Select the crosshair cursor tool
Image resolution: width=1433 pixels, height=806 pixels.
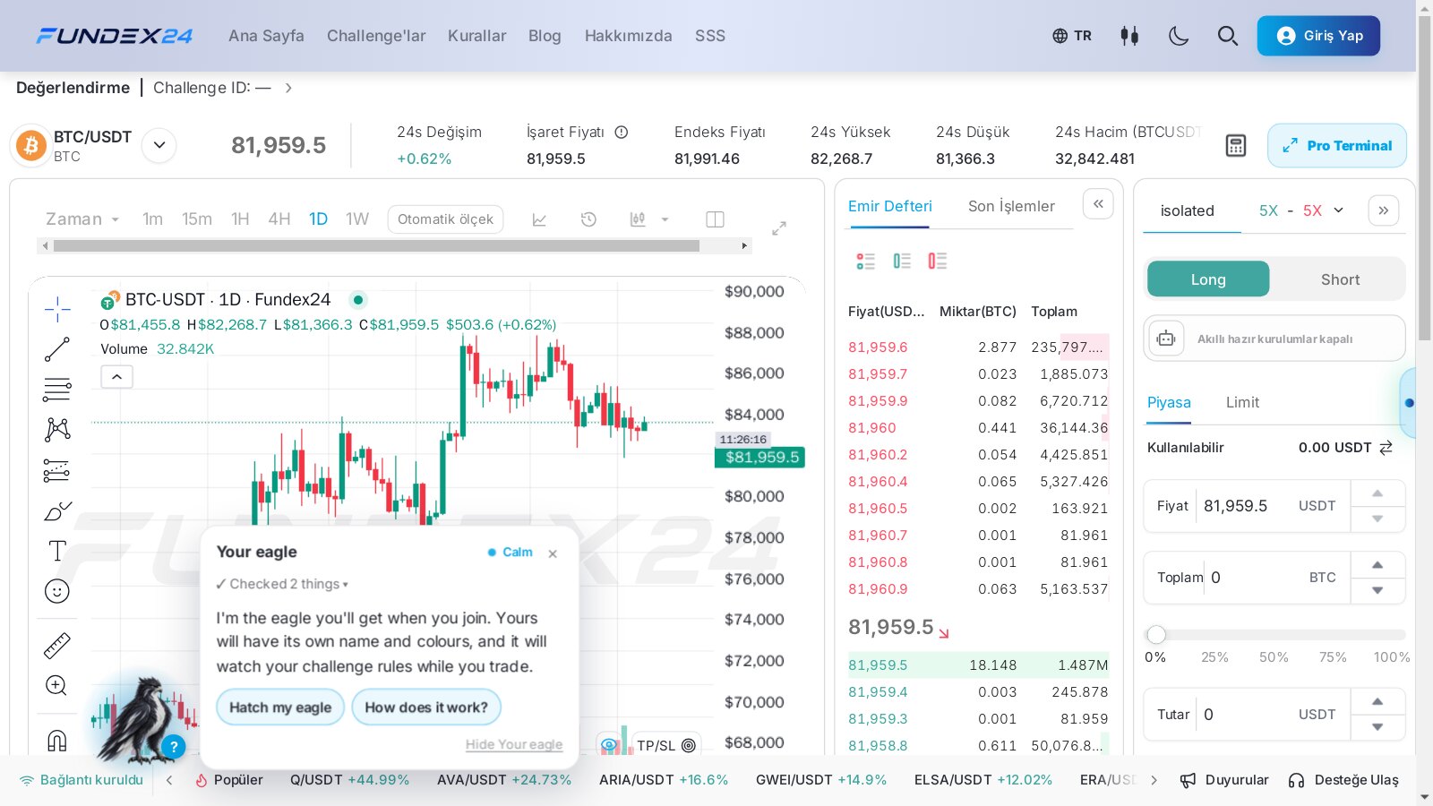(57, 309)
